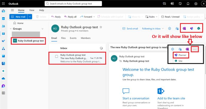Open Outlook settings gear in top bar
Viewport: 206px width, 109px height.
[x=196, y=4]
